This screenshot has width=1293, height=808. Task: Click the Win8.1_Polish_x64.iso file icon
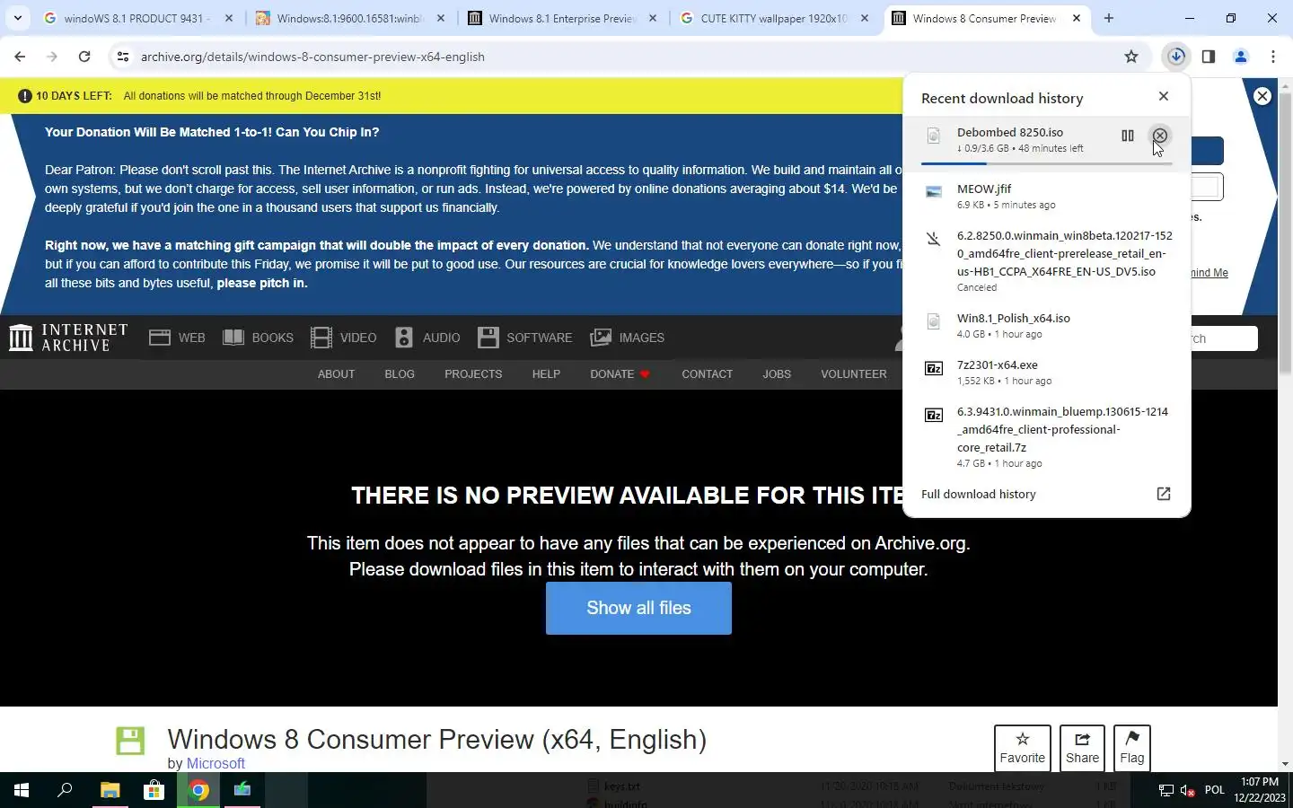(x=934, y=321)
